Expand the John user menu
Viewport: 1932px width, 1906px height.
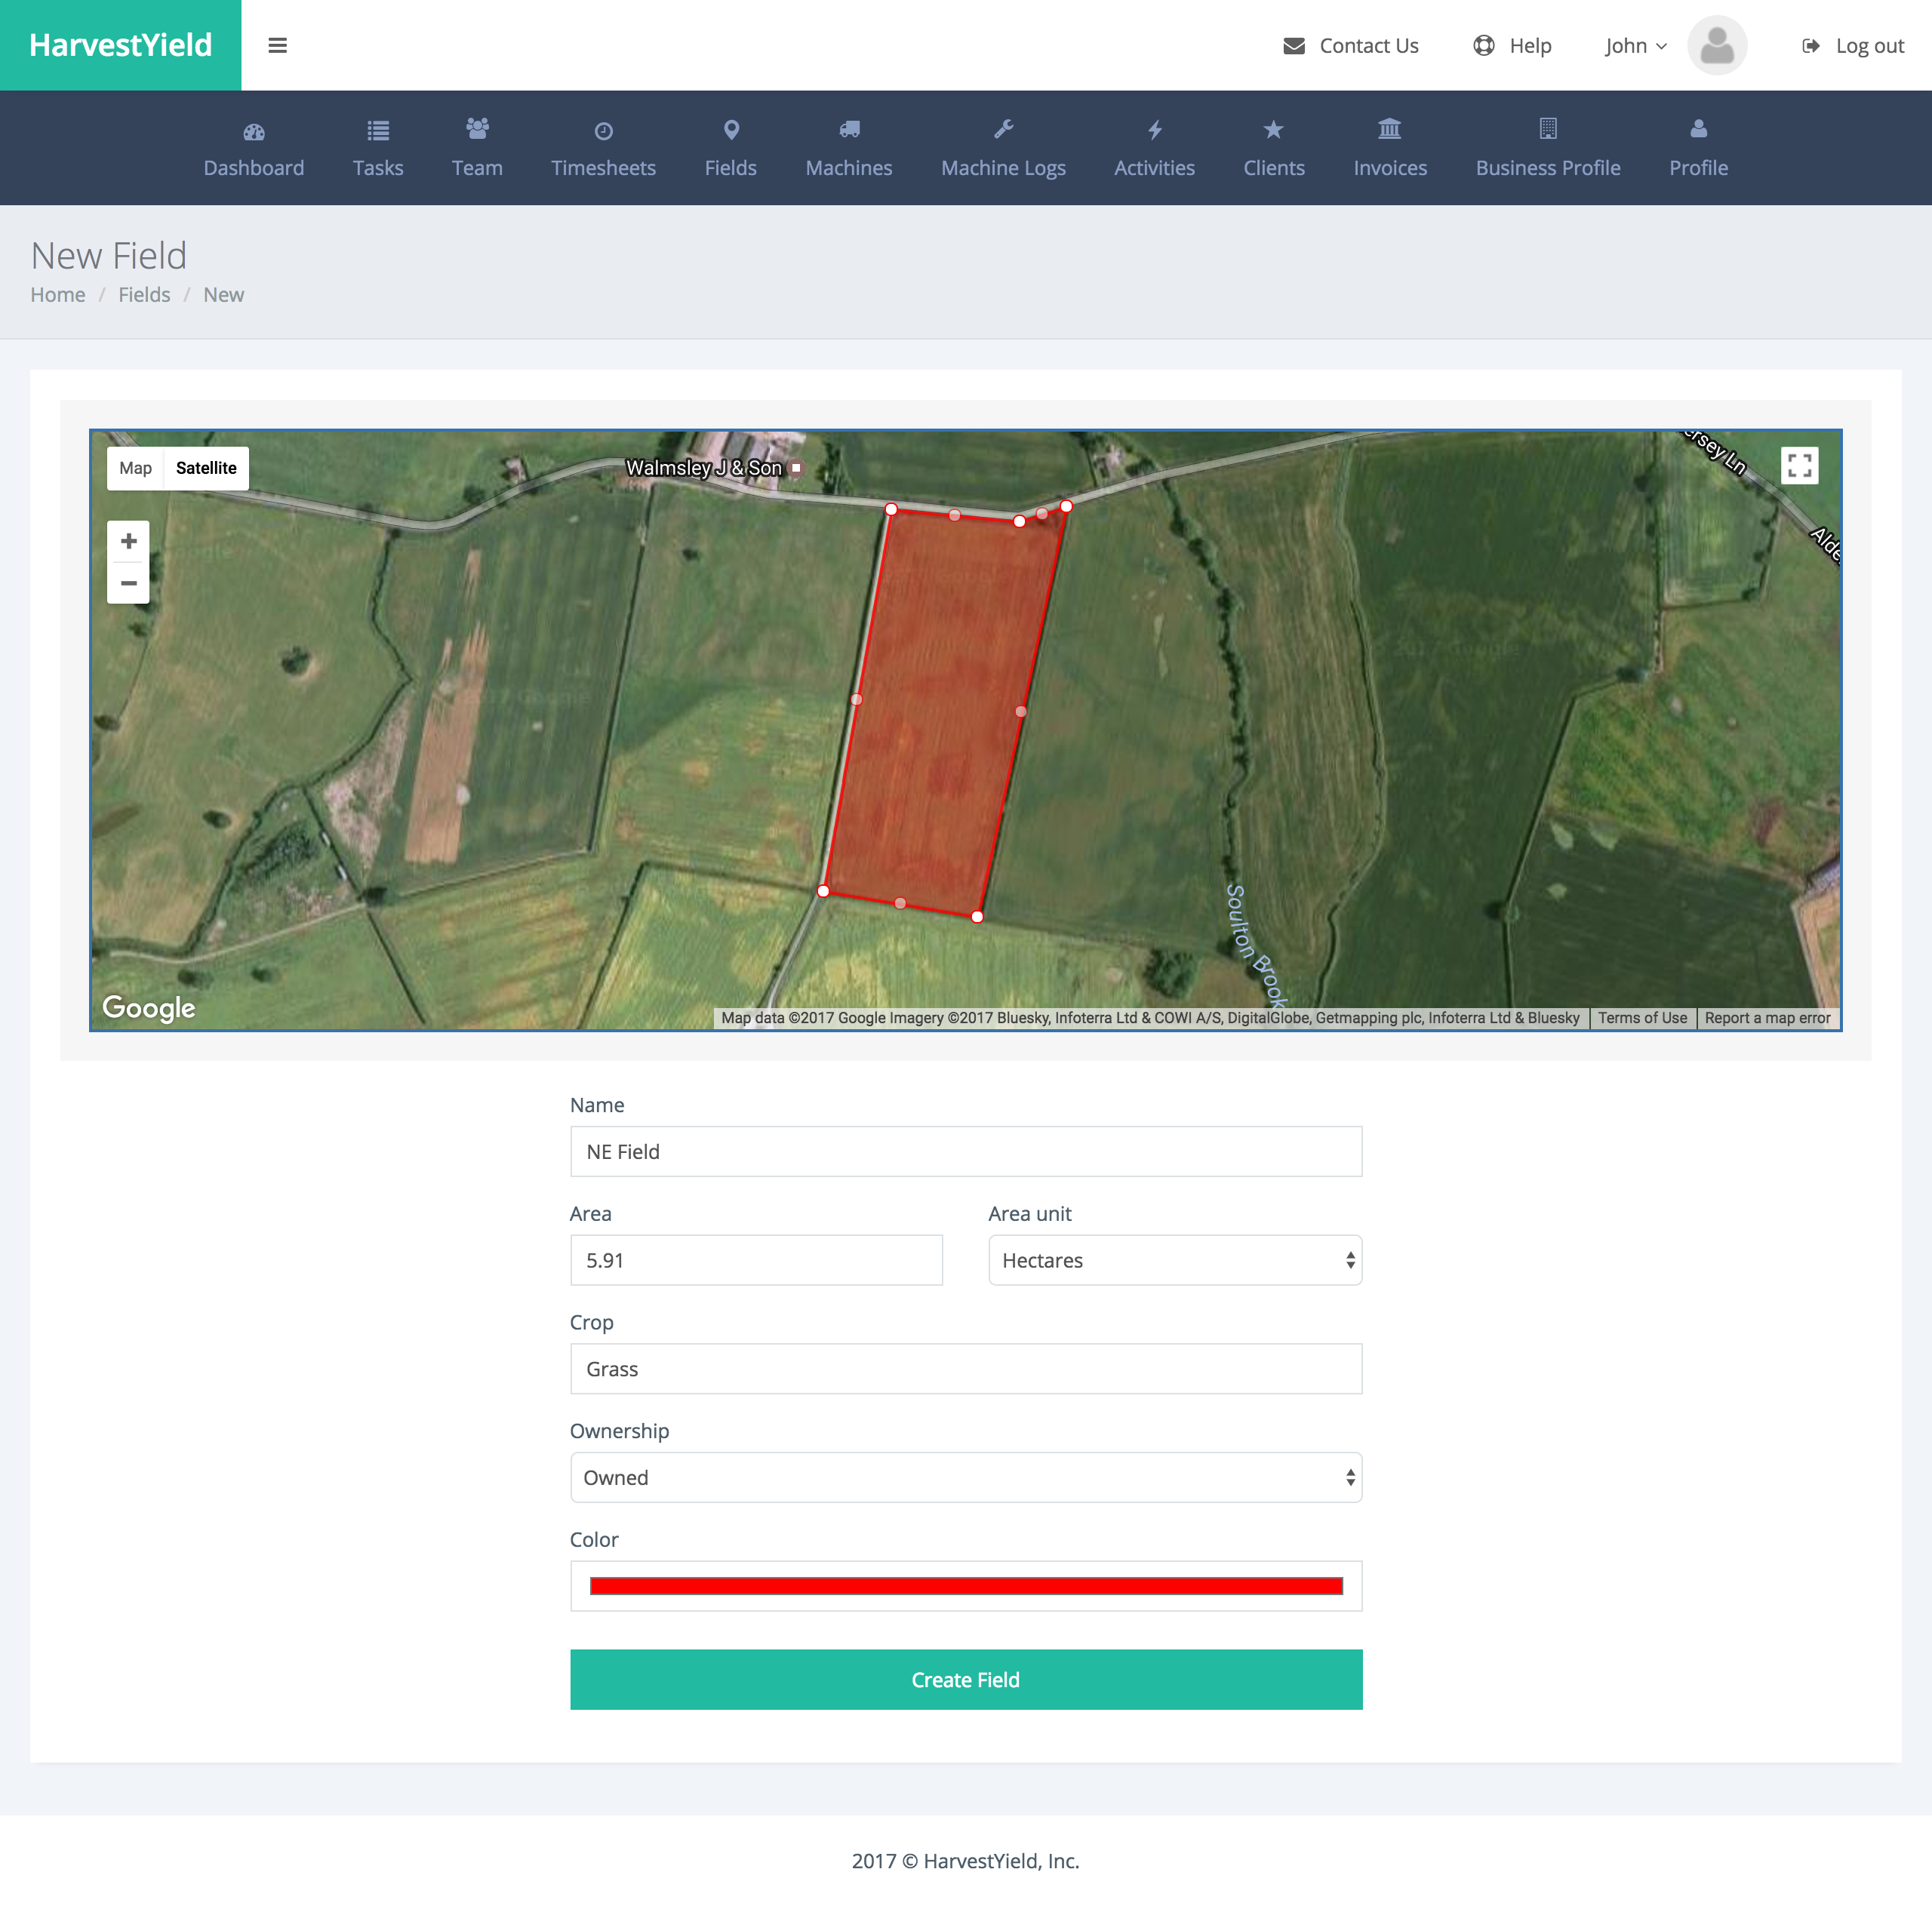coord(1635,46)
